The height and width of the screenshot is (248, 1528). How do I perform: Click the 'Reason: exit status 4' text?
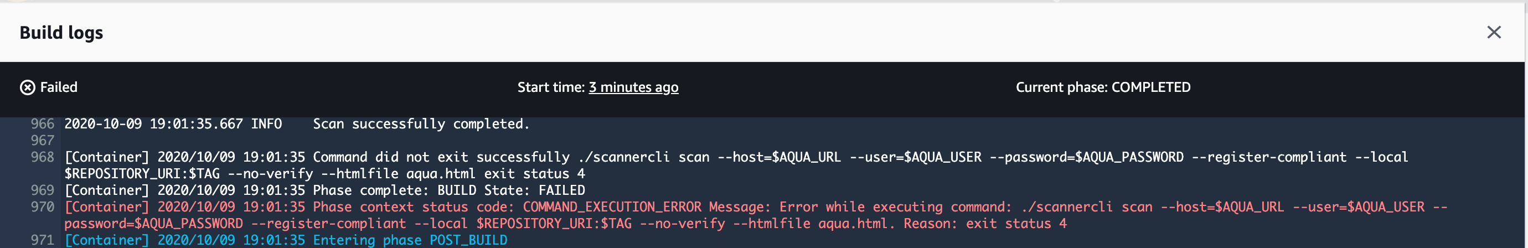click(985, 224)
